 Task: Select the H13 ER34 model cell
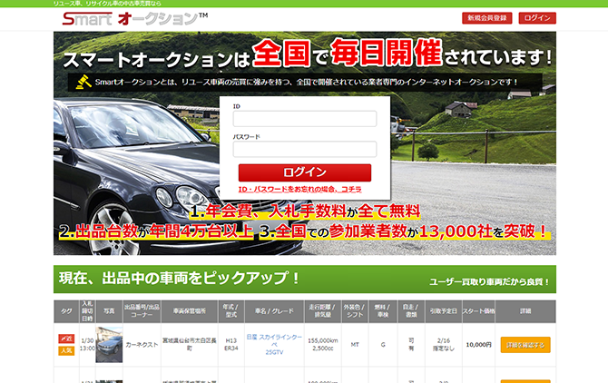pyautogui.click(x=231, y=345)
